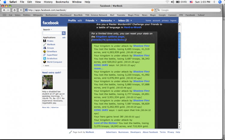Click the Groups application icon

45,48
